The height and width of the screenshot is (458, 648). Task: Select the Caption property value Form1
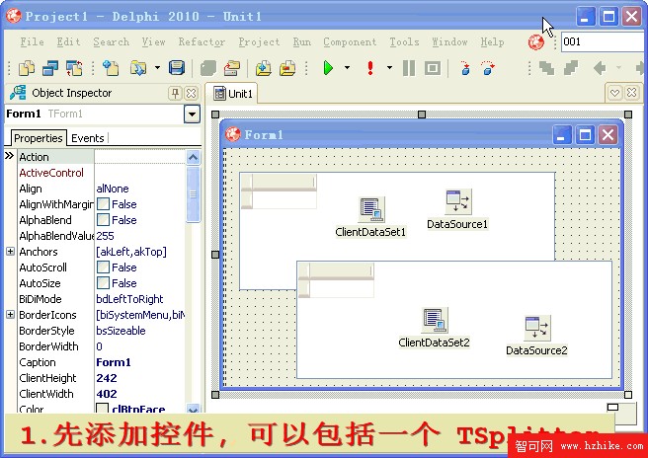pyautogui.click(x=114, y=362)
